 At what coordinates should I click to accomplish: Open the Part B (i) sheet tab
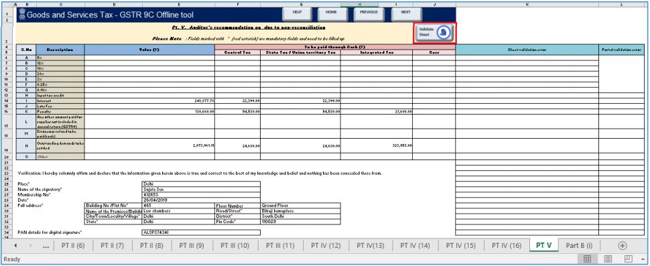[x=579, y=245]
